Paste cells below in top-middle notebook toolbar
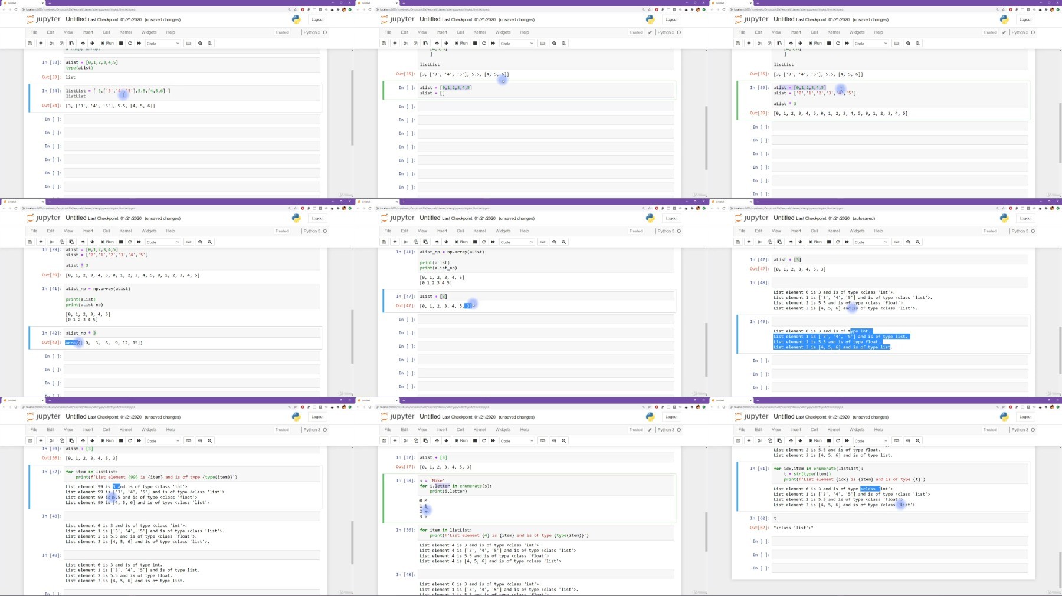The height and width of the screenshot is (596, 1062). [425, 43]
